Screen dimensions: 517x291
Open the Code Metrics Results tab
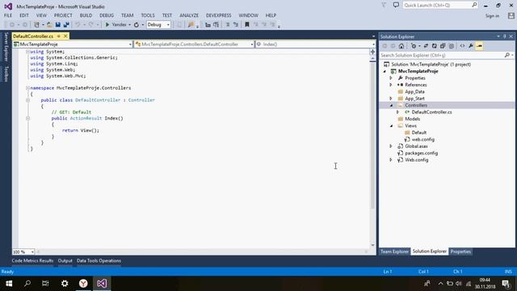32,260
